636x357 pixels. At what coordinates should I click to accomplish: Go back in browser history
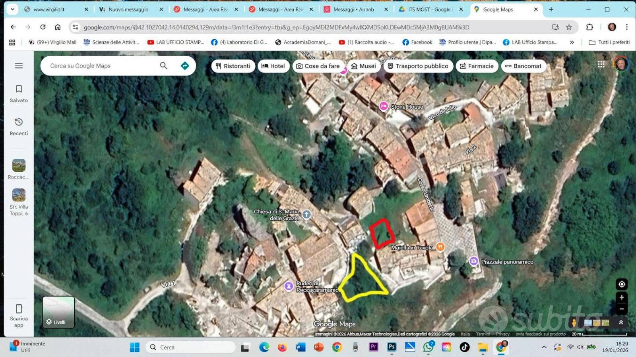[x=13, y=27]
